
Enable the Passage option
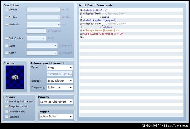pos(7,117)
